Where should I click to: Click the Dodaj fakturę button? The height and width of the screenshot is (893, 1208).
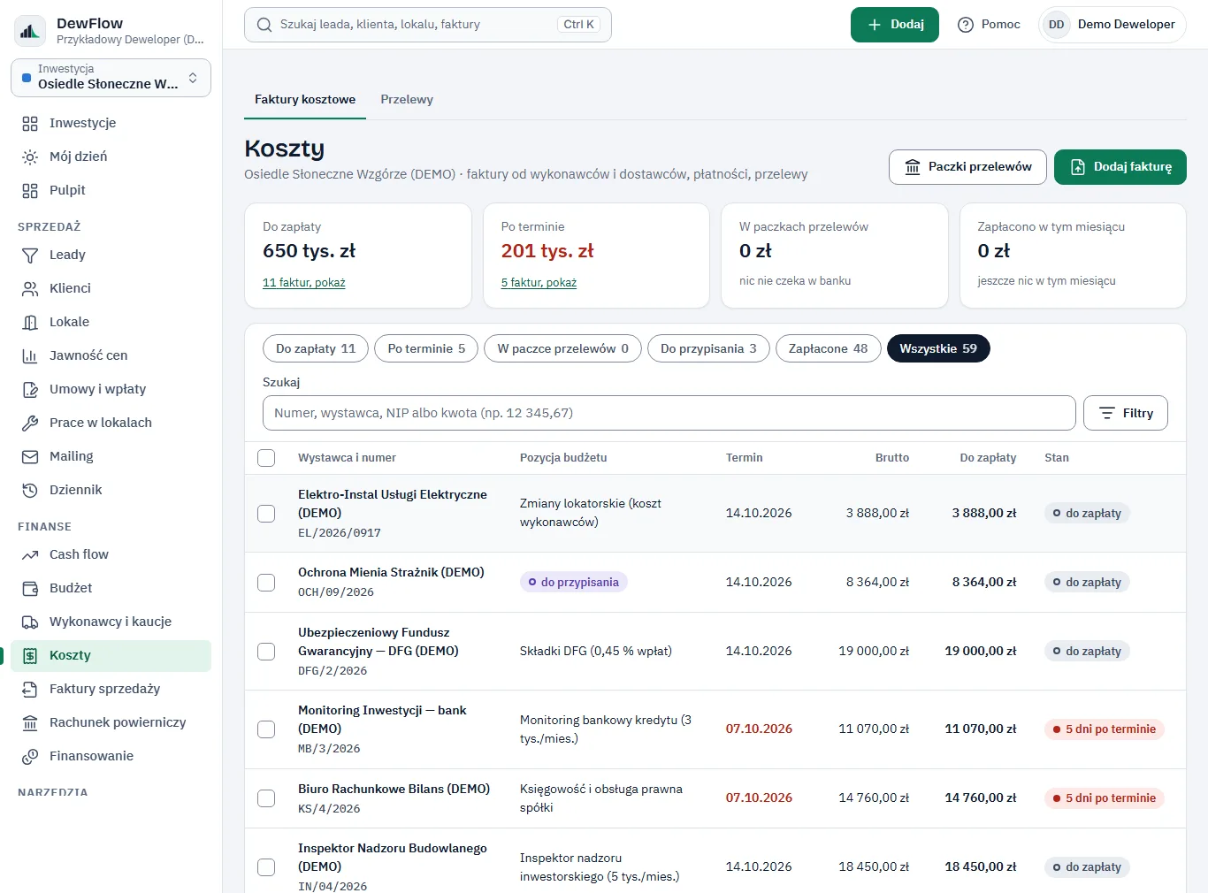click(1120, 167)
